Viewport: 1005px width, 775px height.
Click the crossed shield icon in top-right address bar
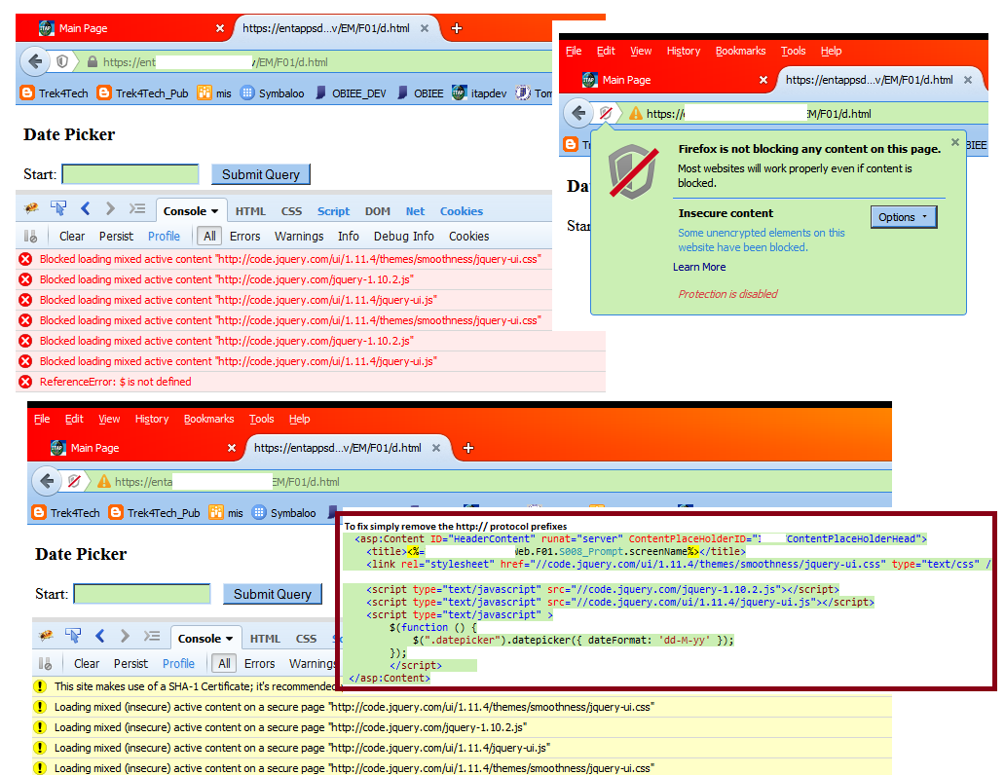(606, 114)
